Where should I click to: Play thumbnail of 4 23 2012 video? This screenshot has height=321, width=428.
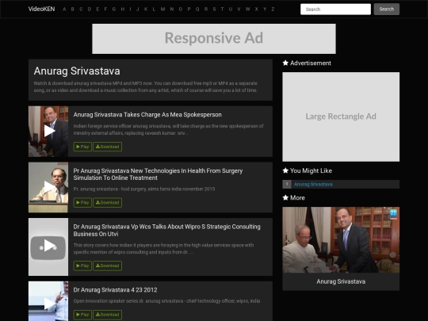48,301
